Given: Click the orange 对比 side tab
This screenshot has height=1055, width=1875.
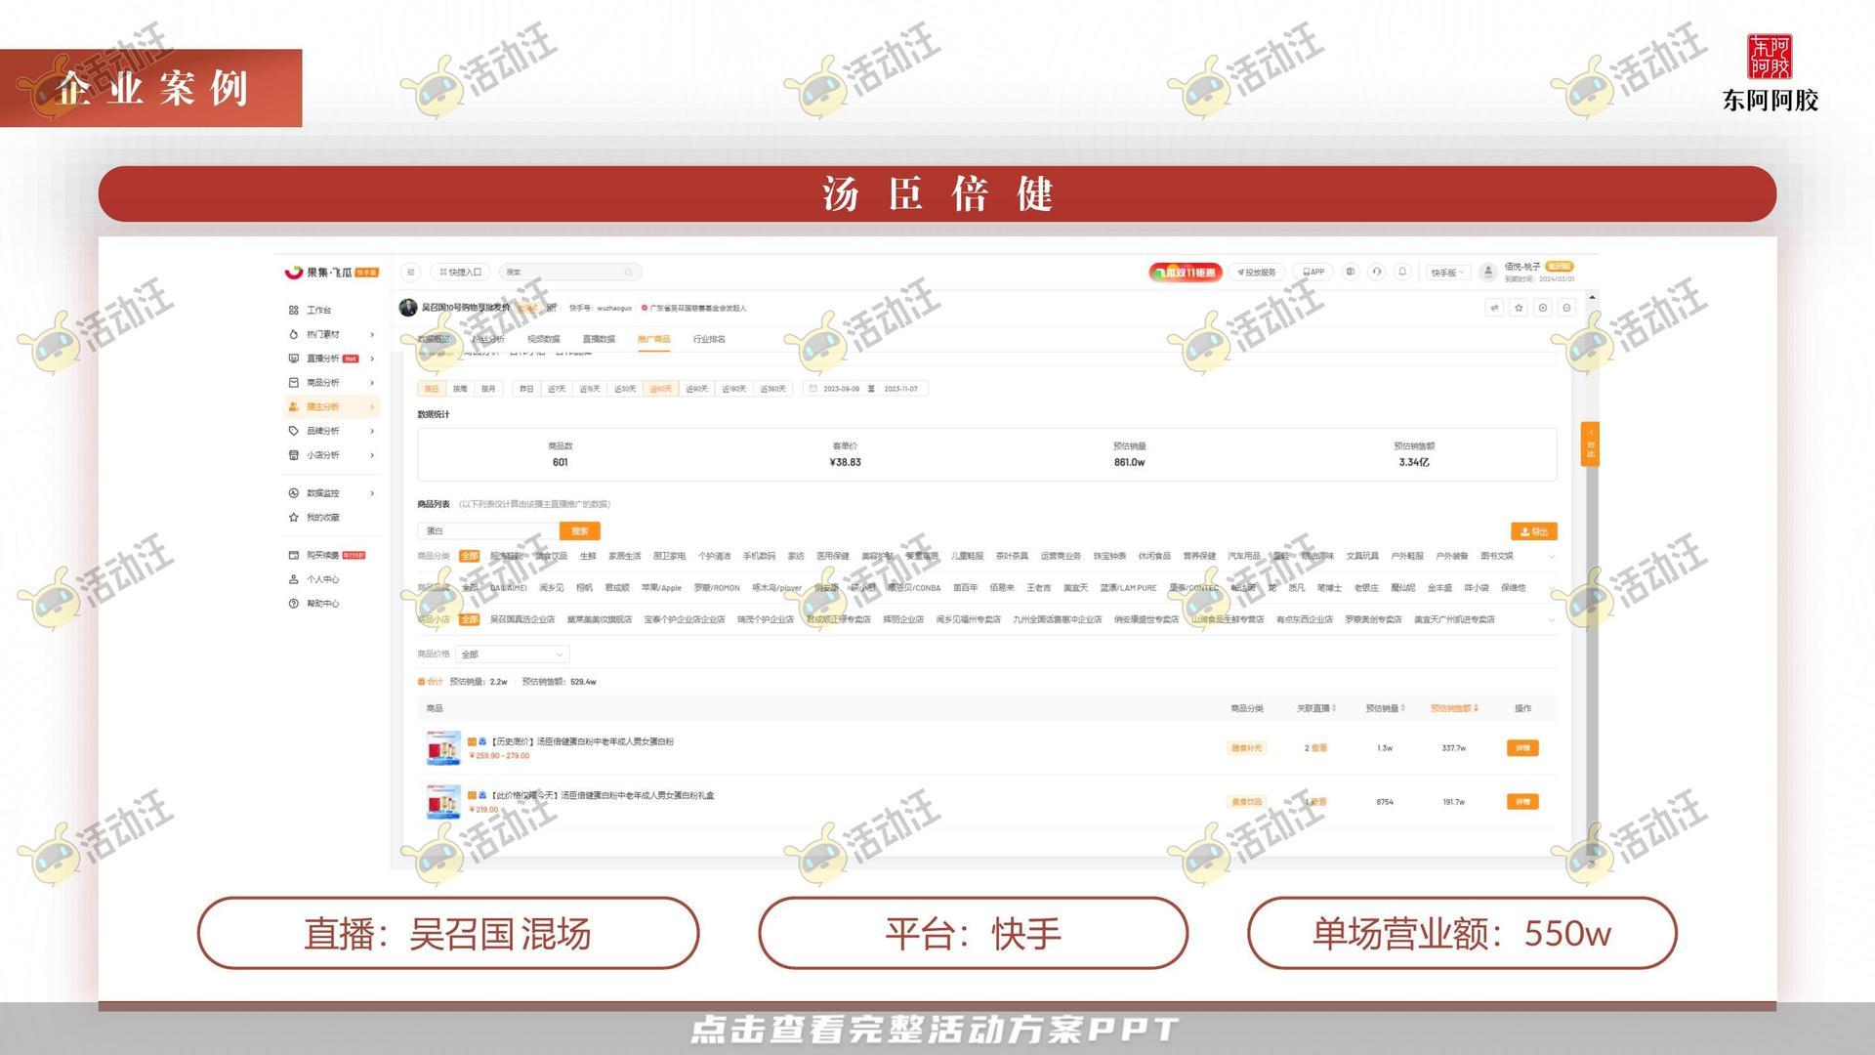Looking at the screenshot, I should tap(1591, 444).
